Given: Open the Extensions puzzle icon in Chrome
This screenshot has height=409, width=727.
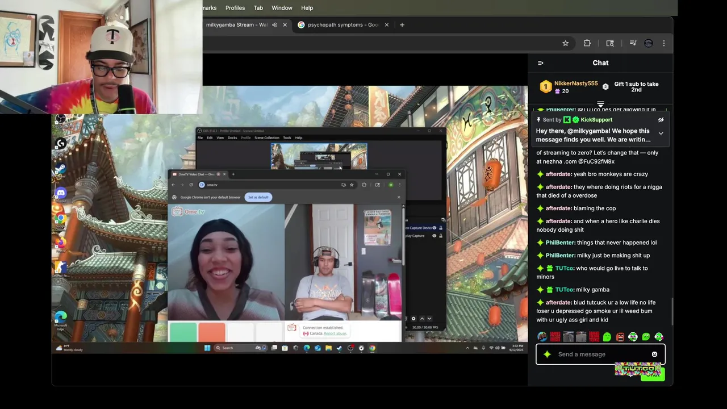Looking at the screenshot, I should tap(587, 43).
